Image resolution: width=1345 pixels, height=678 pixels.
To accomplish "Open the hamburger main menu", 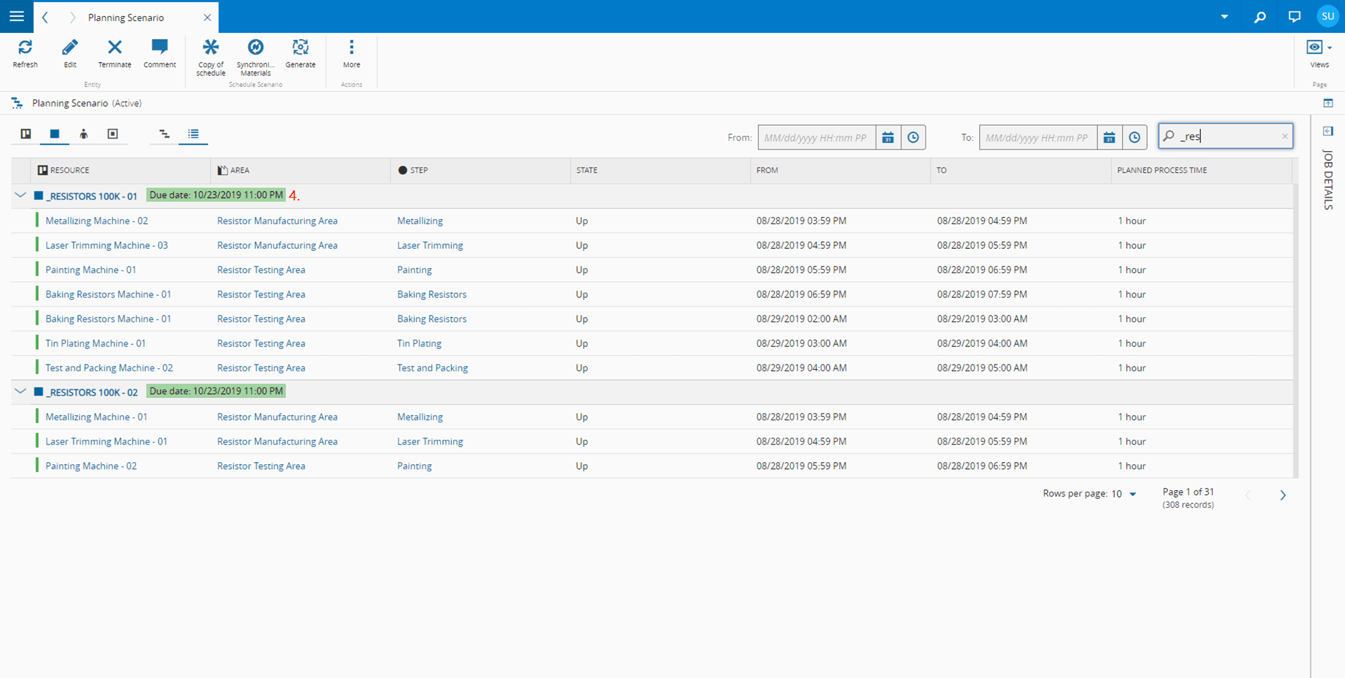I will pyautogui.click(x=17, y=16).
